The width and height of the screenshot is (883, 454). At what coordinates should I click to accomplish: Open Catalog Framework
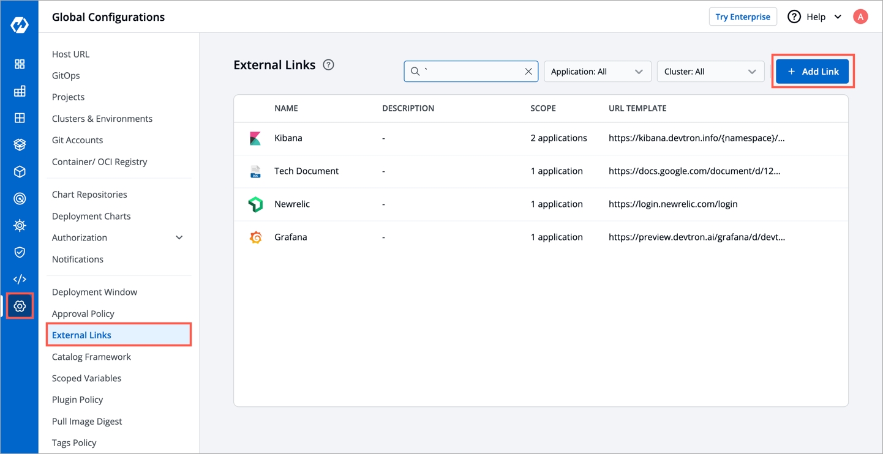point(91,357)
